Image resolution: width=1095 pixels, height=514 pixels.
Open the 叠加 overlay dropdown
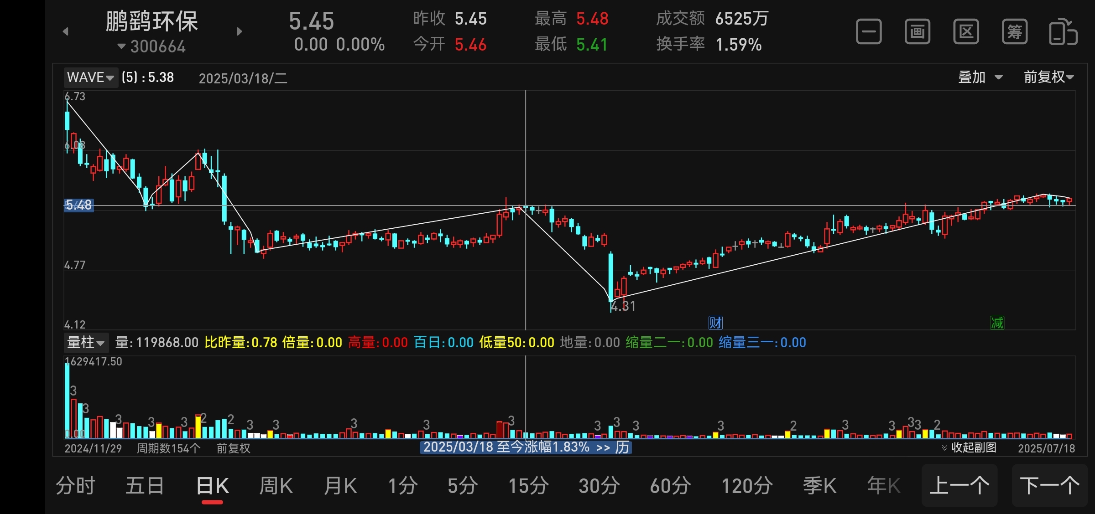click(x=980, y=77)
